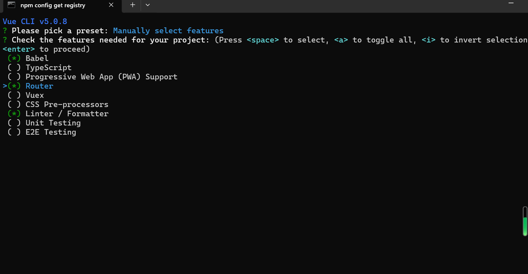Toggle the Babel feature checkbox

[14, 58]
